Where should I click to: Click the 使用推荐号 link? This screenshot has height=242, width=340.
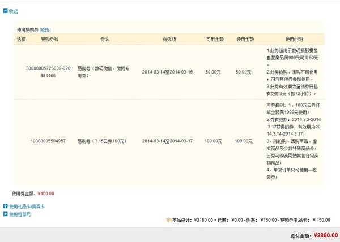[20, 214]
